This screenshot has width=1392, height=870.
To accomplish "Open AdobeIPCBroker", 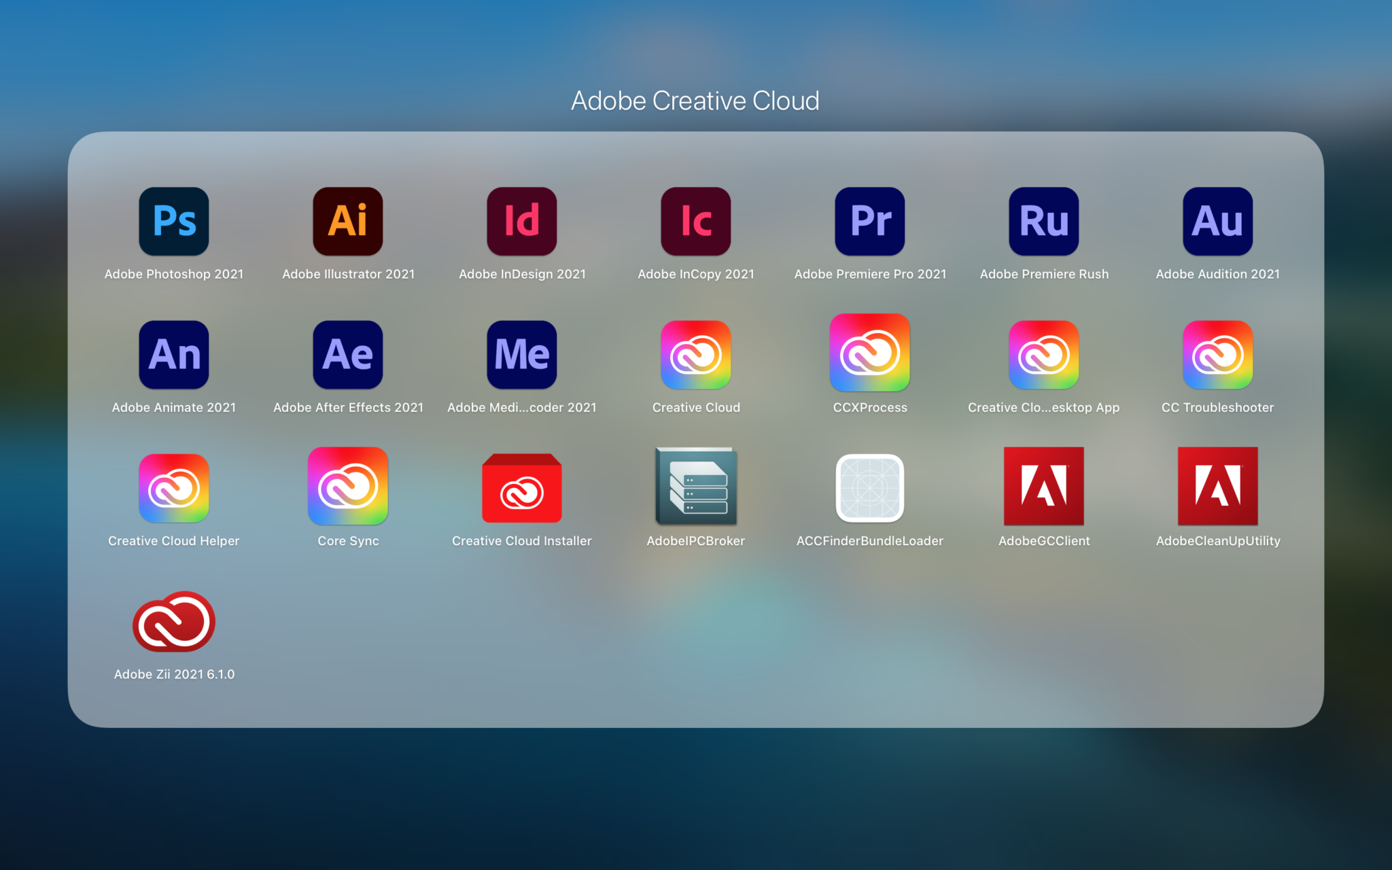I will 696,488.
